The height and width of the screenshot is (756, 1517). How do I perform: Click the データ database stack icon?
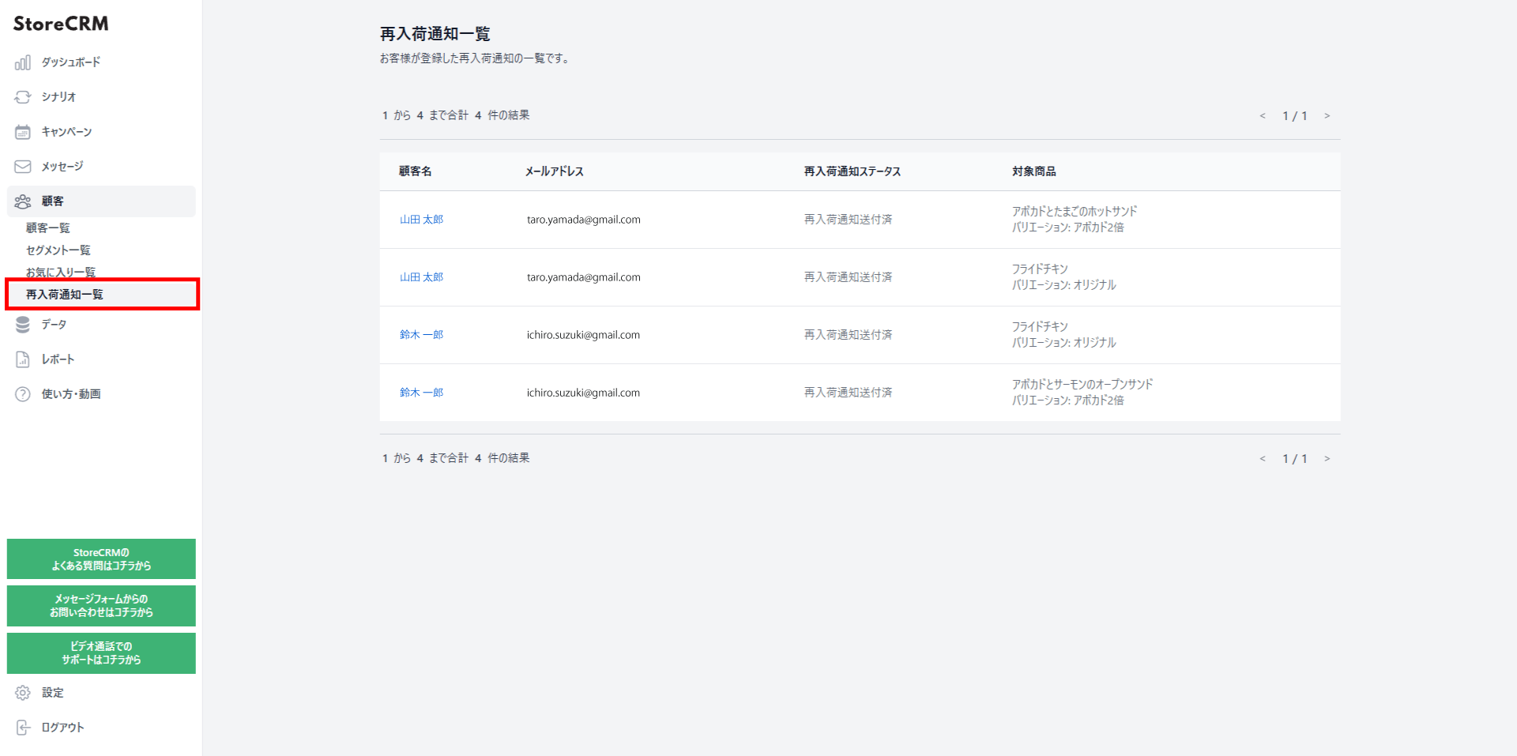[x=23, y=325]
